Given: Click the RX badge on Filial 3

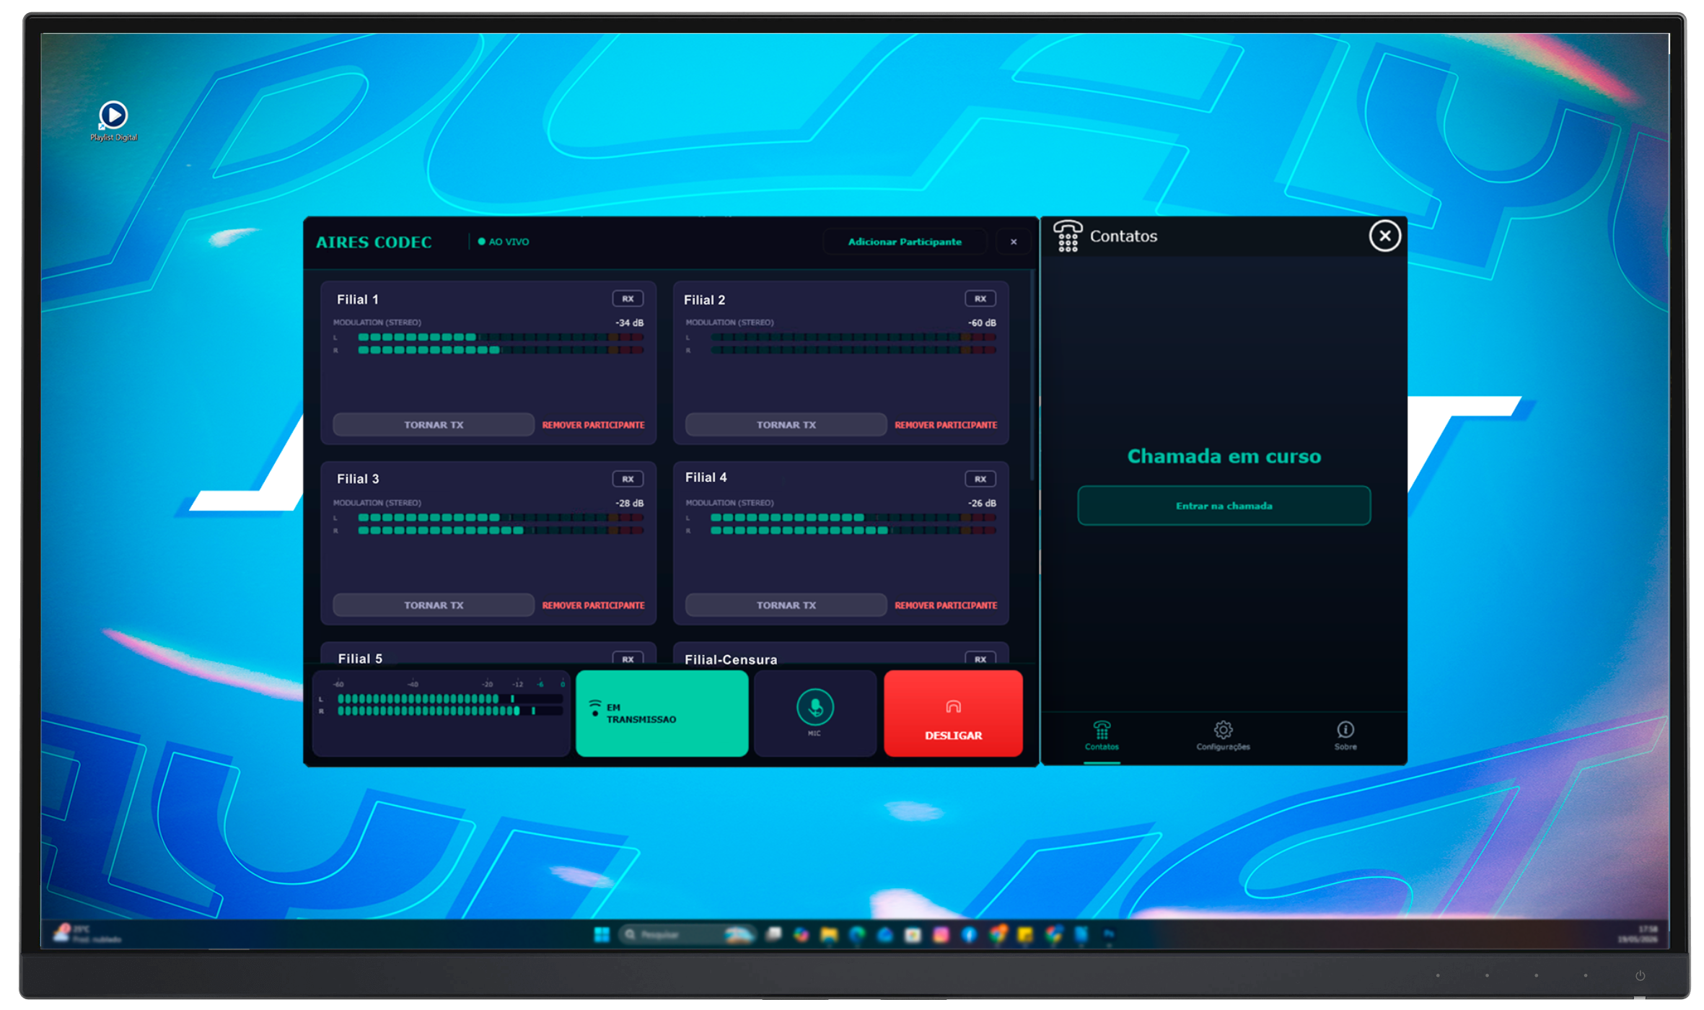Looking at the screenshot, I should point(628,479).
